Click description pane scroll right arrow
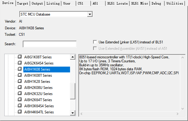Screen dimensions: 188x121 point(178,114)
